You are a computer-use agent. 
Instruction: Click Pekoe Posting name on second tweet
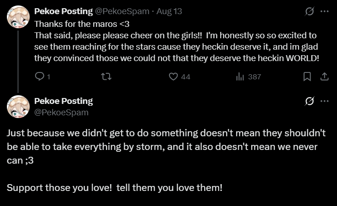click(63, 101)
